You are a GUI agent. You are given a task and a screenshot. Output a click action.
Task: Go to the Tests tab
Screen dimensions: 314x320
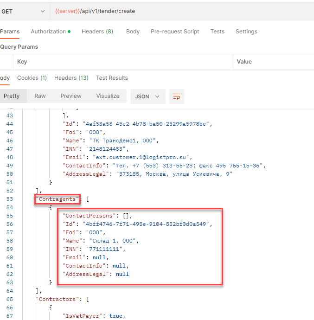coord(217,32)
